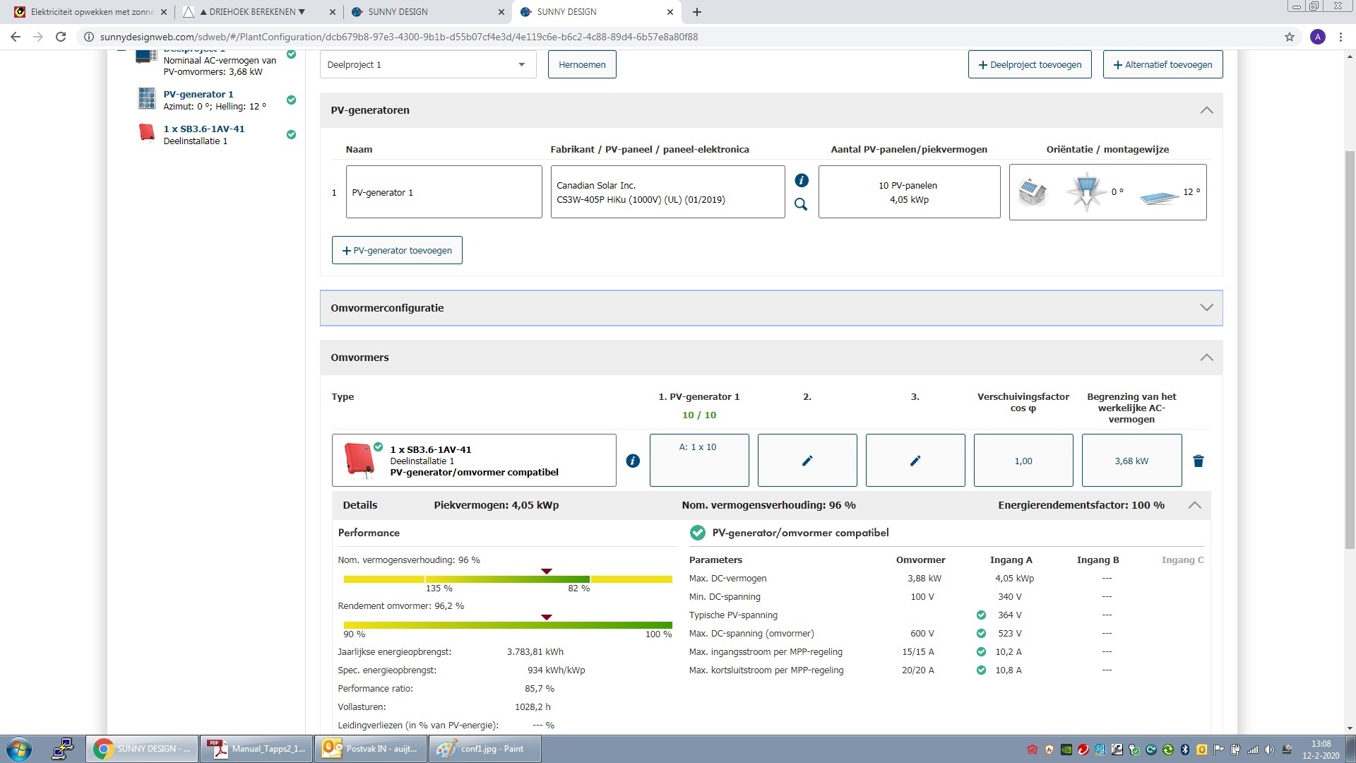The width and height of the screenshot is (1356, 763).
Task: Click the Deelproject toevoegen button
Action: (1029, 64)
